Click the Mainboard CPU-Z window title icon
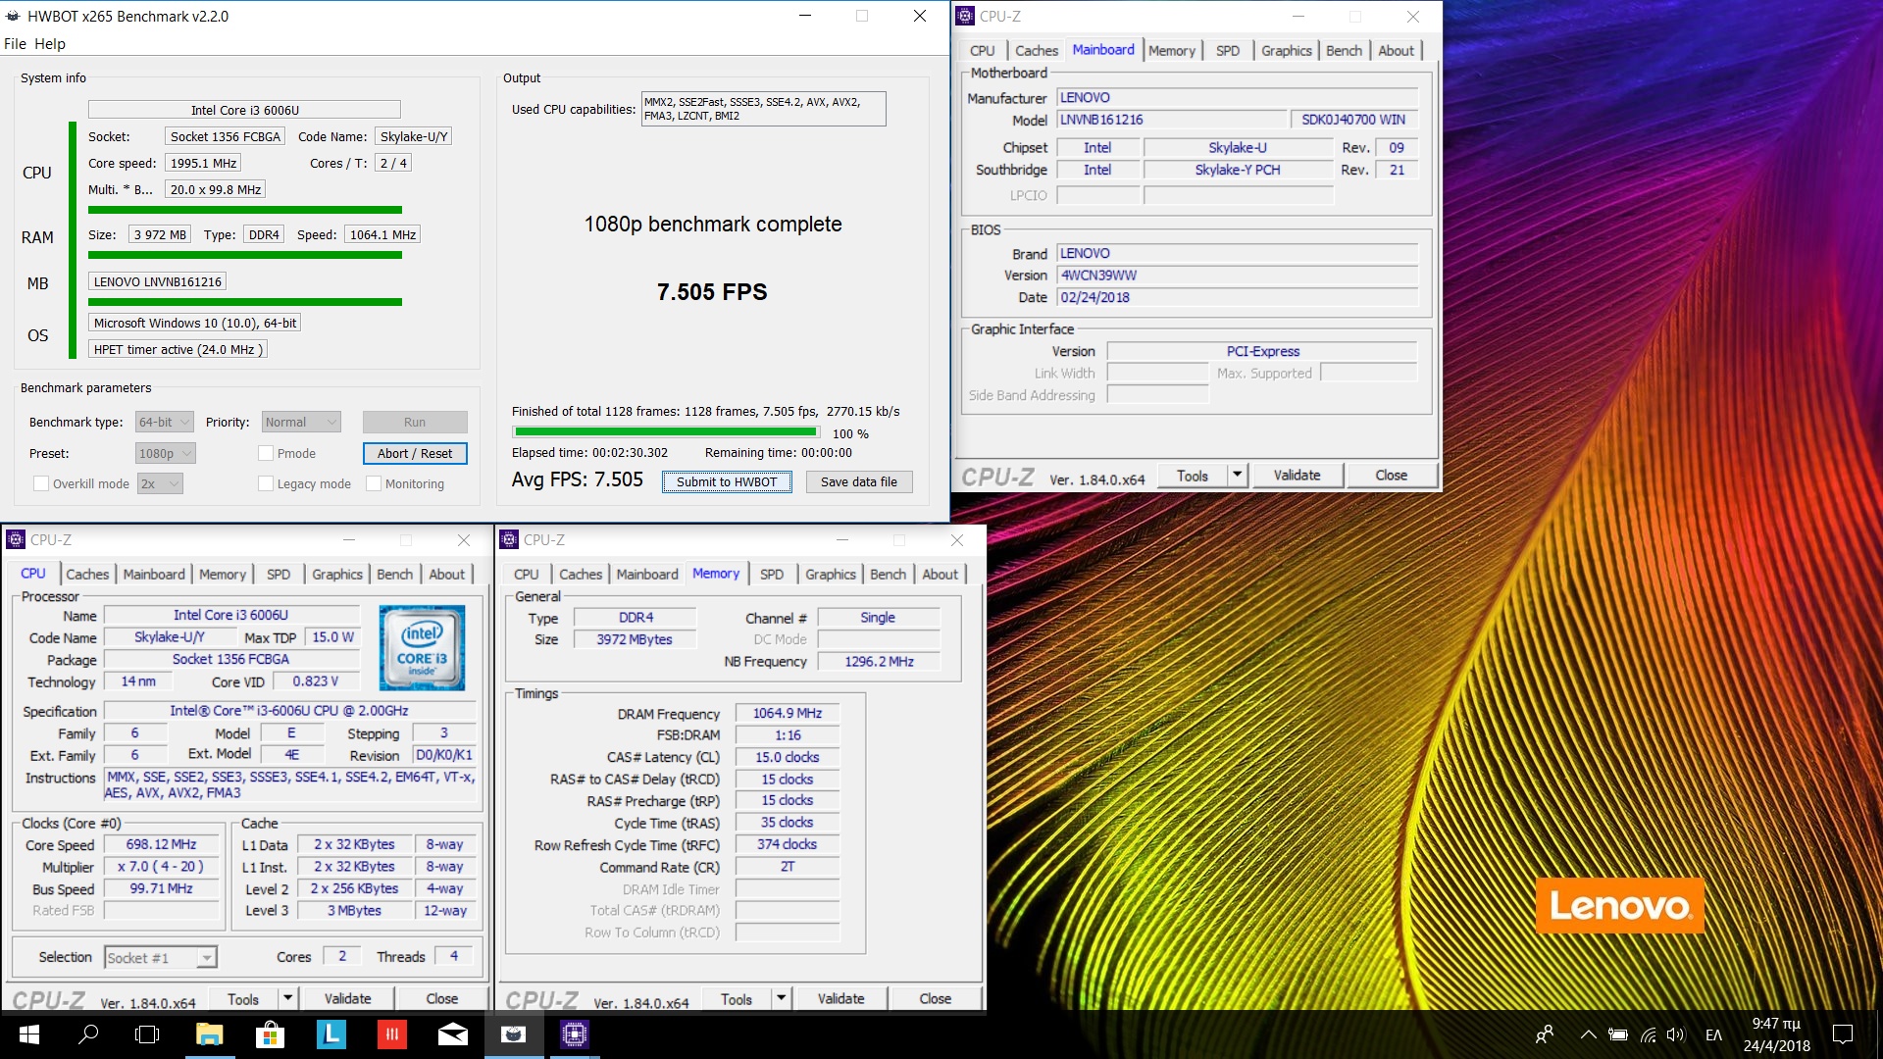The image size is (1883, 1059). [x=965, y=16]
